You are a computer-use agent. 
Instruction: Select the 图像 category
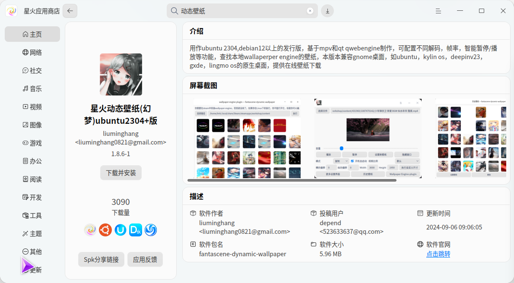coord(32,125)
